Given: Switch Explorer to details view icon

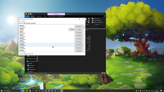Looking at the screenshot, I should pyautogui.click(x=102, y=73).
